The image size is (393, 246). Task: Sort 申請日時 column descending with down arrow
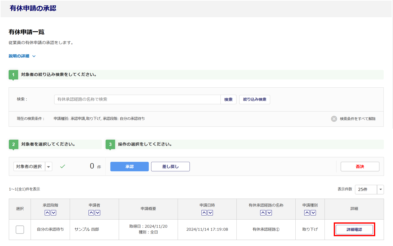pos(210,213)
